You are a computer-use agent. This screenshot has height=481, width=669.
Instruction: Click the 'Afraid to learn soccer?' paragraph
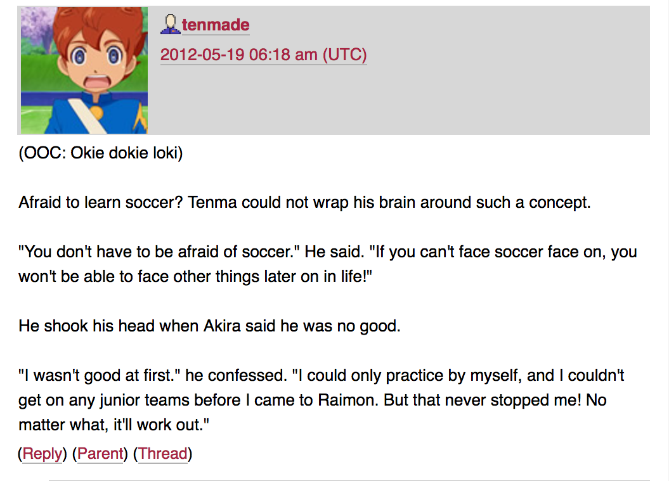(304, 203)
